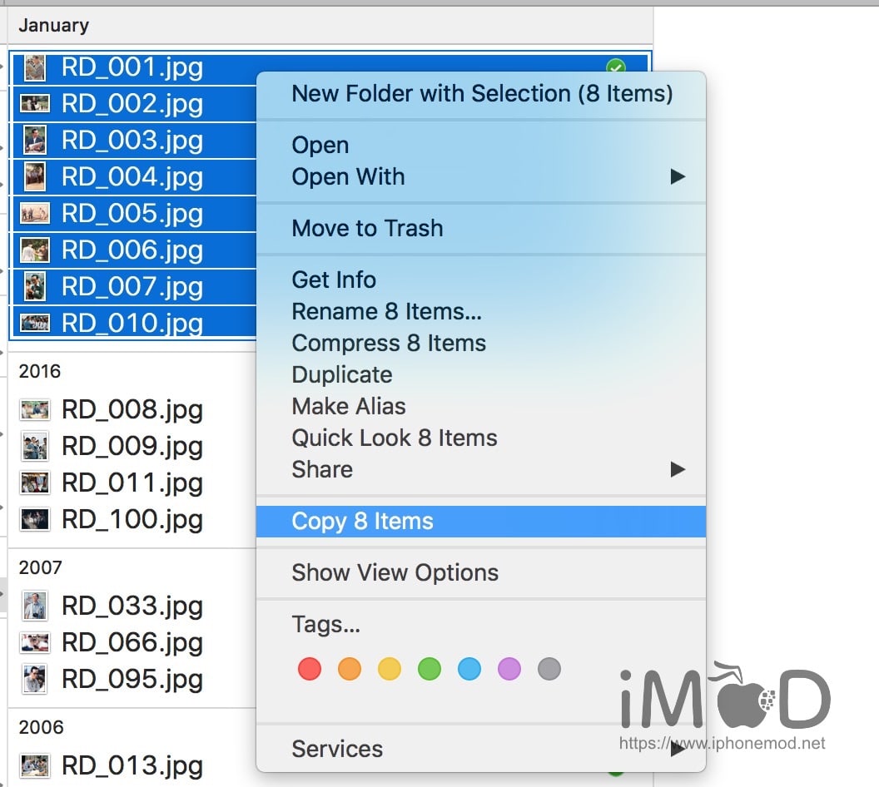This screenshot has width=879, height=787.
Task: Apply the red tag color swatch
Action: (309, 668)
